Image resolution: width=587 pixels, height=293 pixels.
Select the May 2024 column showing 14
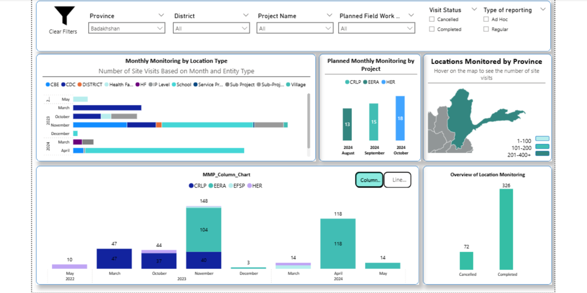382,266
